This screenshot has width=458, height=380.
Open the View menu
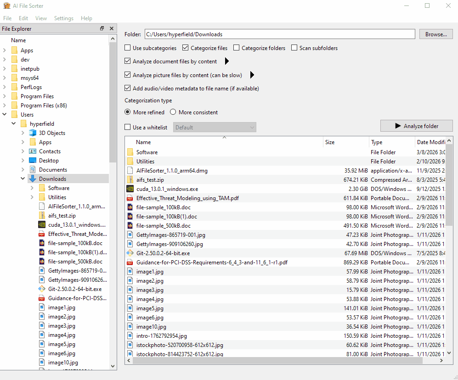coord(41,18)
